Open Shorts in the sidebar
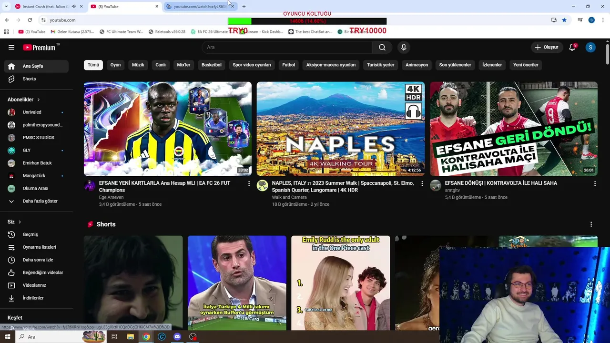Screen dimensions: 610x343 click(36, 79)
